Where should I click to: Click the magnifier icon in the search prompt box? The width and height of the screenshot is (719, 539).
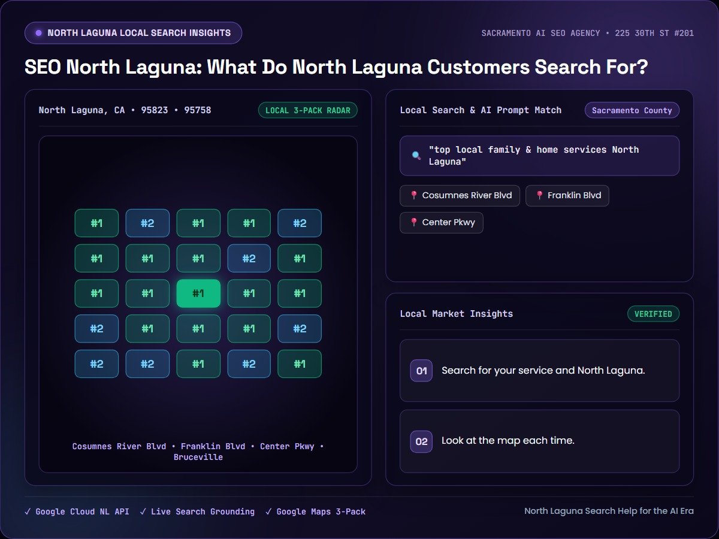[x=416, y=156]
